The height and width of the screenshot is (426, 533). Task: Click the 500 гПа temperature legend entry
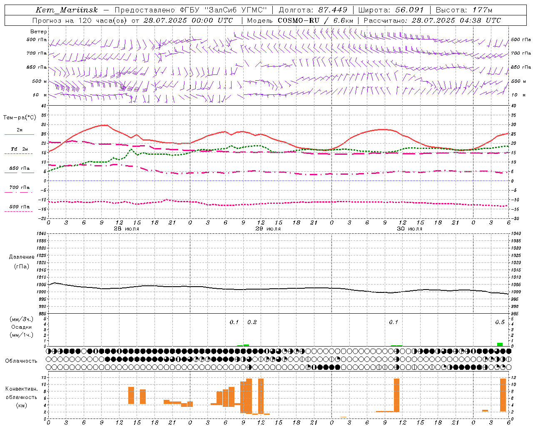[20, 207]
